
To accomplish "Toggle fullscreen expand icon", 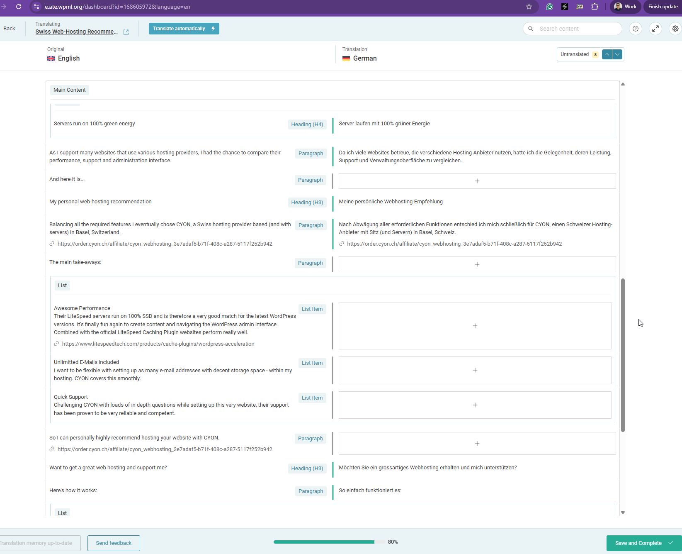I will pyautogui.click(x=655, y=29).
